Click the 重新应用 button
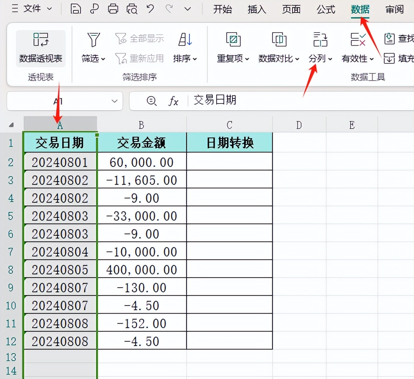 [x=139, y=58]
